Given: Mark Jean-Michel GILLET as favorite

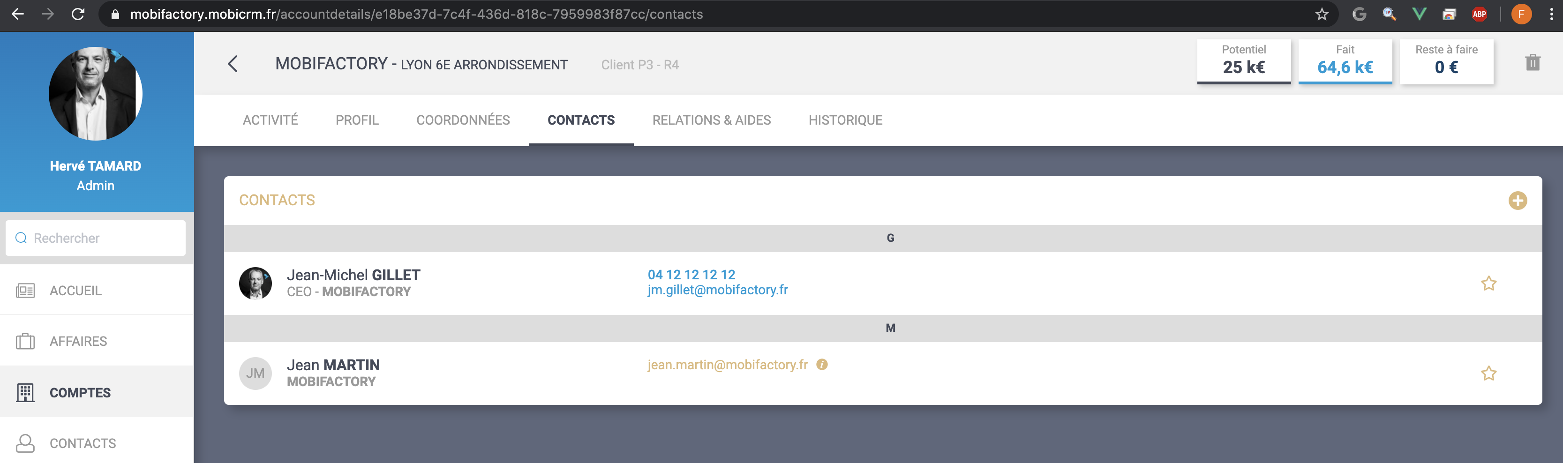Looking at the screenshot, I should [1488, 284].
